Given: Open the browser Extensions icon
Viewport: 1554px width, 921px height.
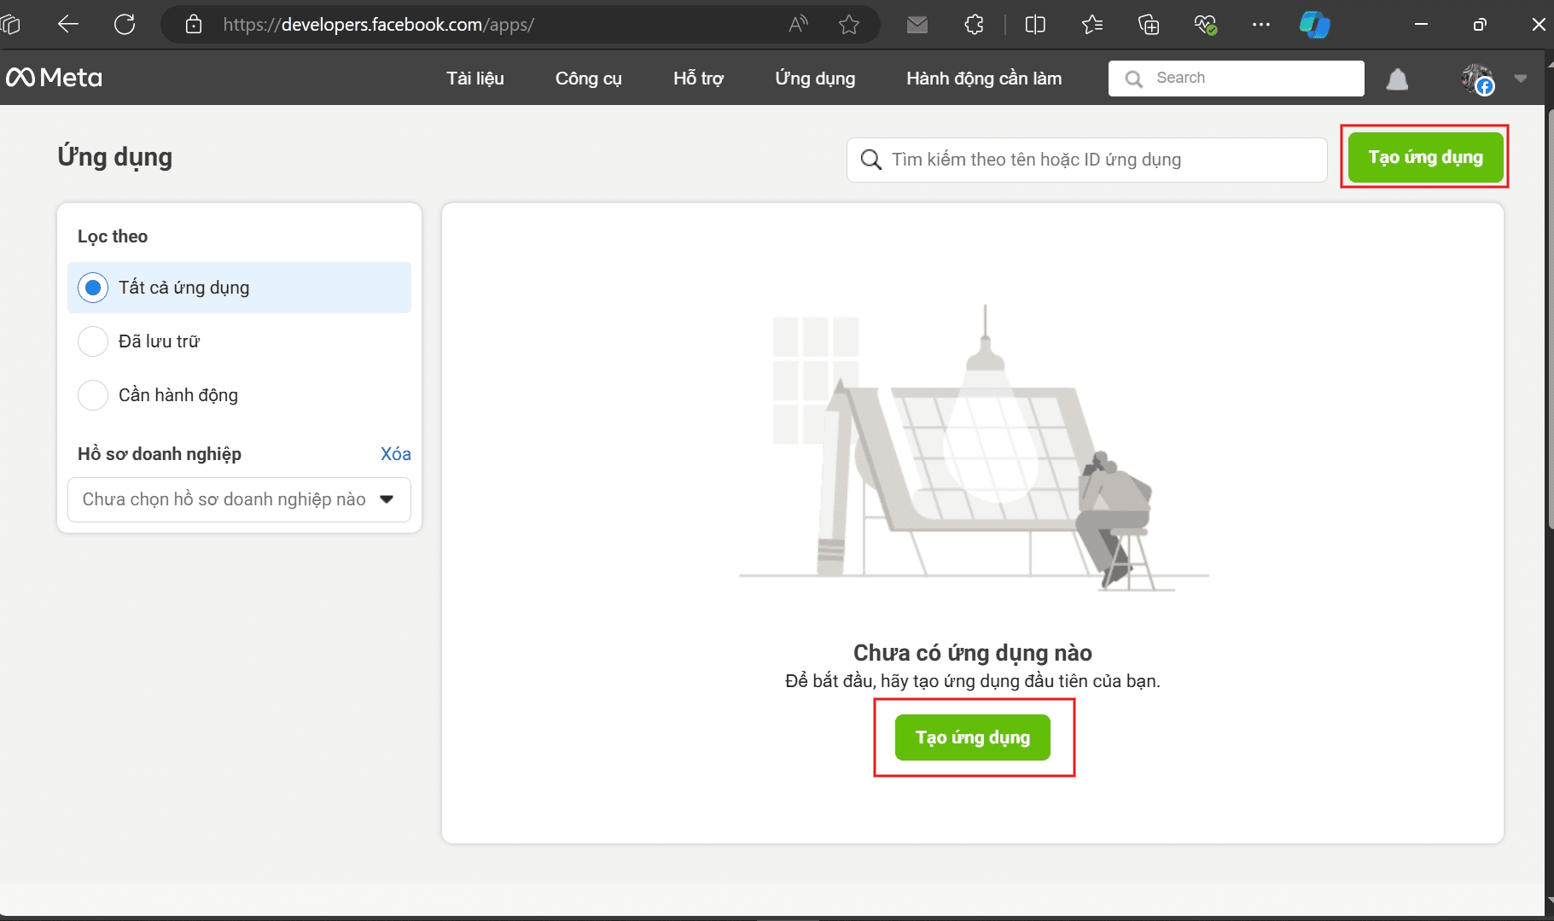Looking at the screenshot, I should click(x=975, y=24).
